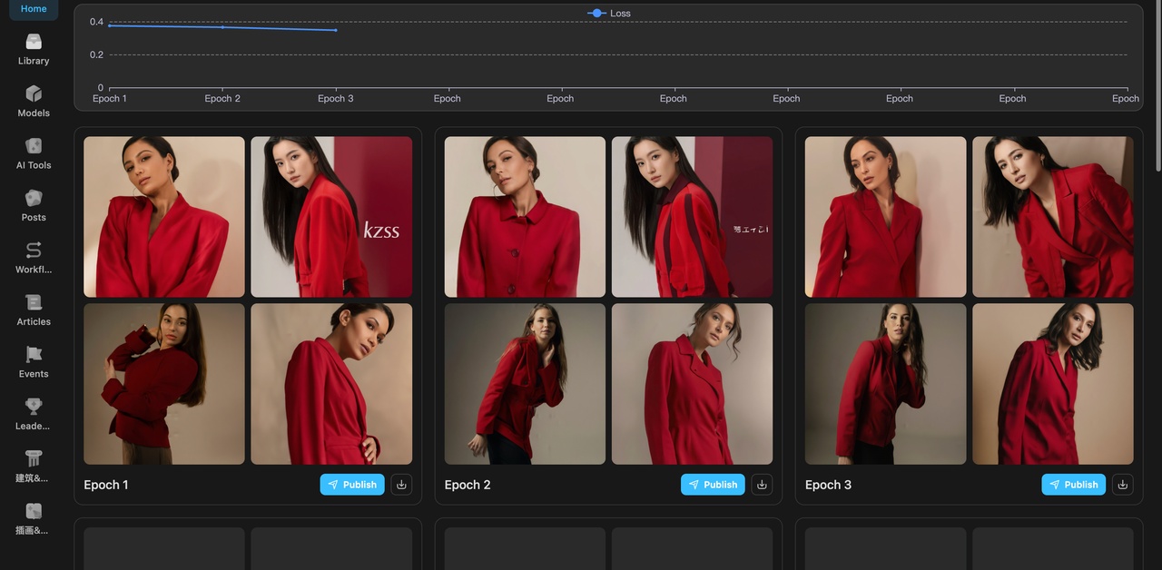
Task: Go to Posts section icon
Action: tap(34, 199)
